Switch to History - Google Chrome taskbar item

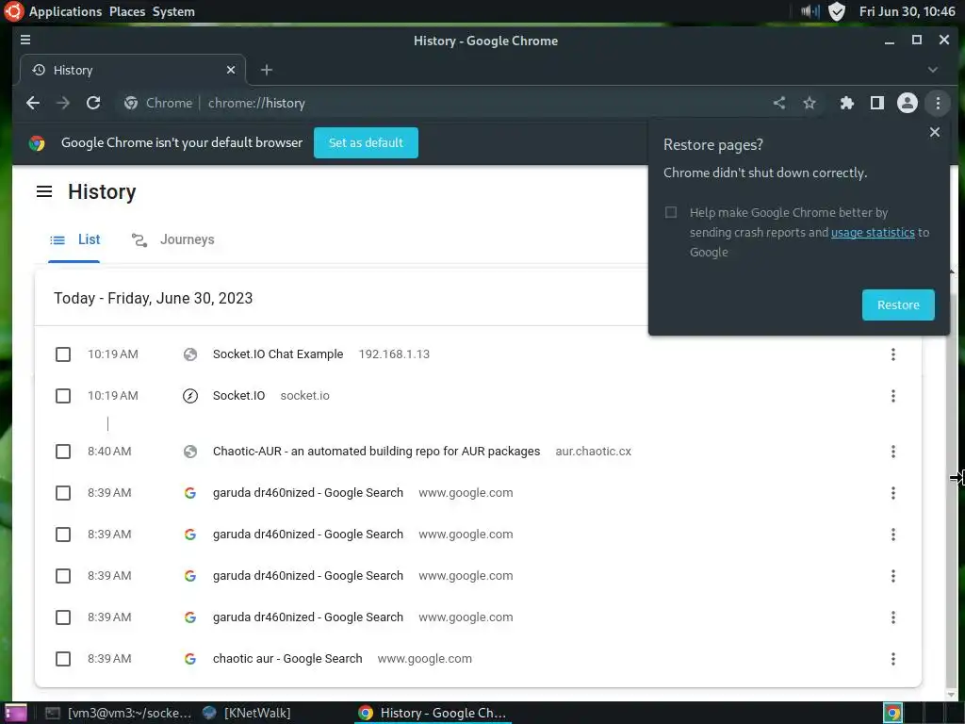click(433, 713)
